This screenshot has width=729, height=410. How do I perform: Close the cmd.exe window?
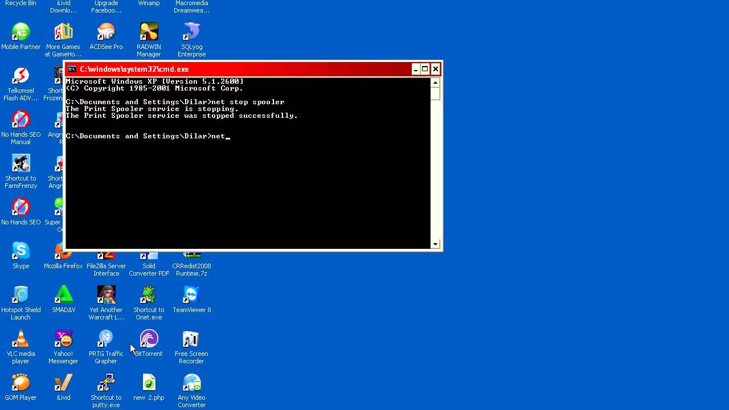coord(435,69)
